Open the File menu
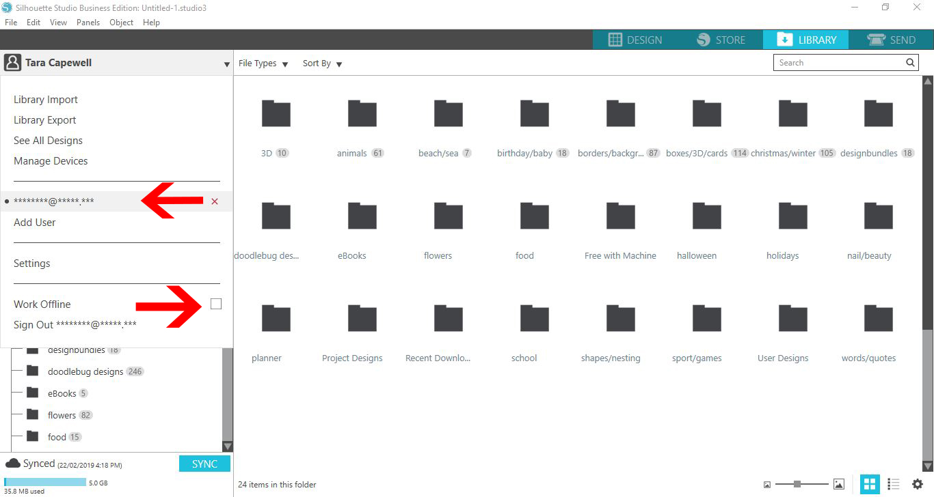The height and width of the screenshot is (497, 934). pyautogui.click(x=11, y=23)
